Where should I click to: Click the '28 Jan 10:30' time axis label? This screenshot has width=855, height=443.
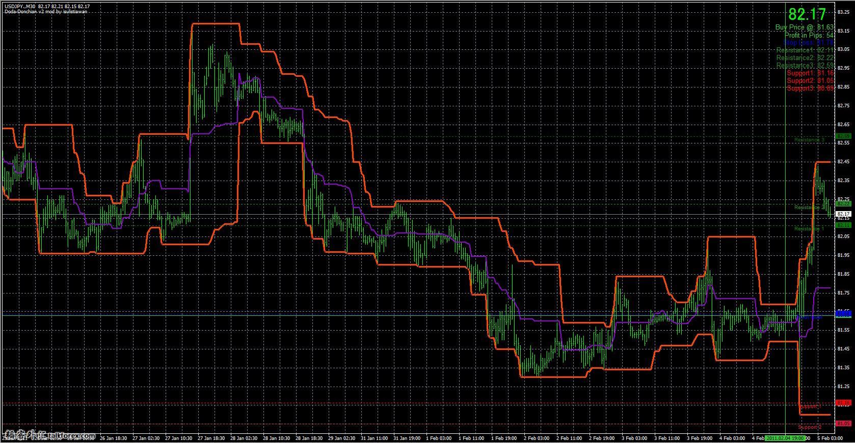coord(277,438)
